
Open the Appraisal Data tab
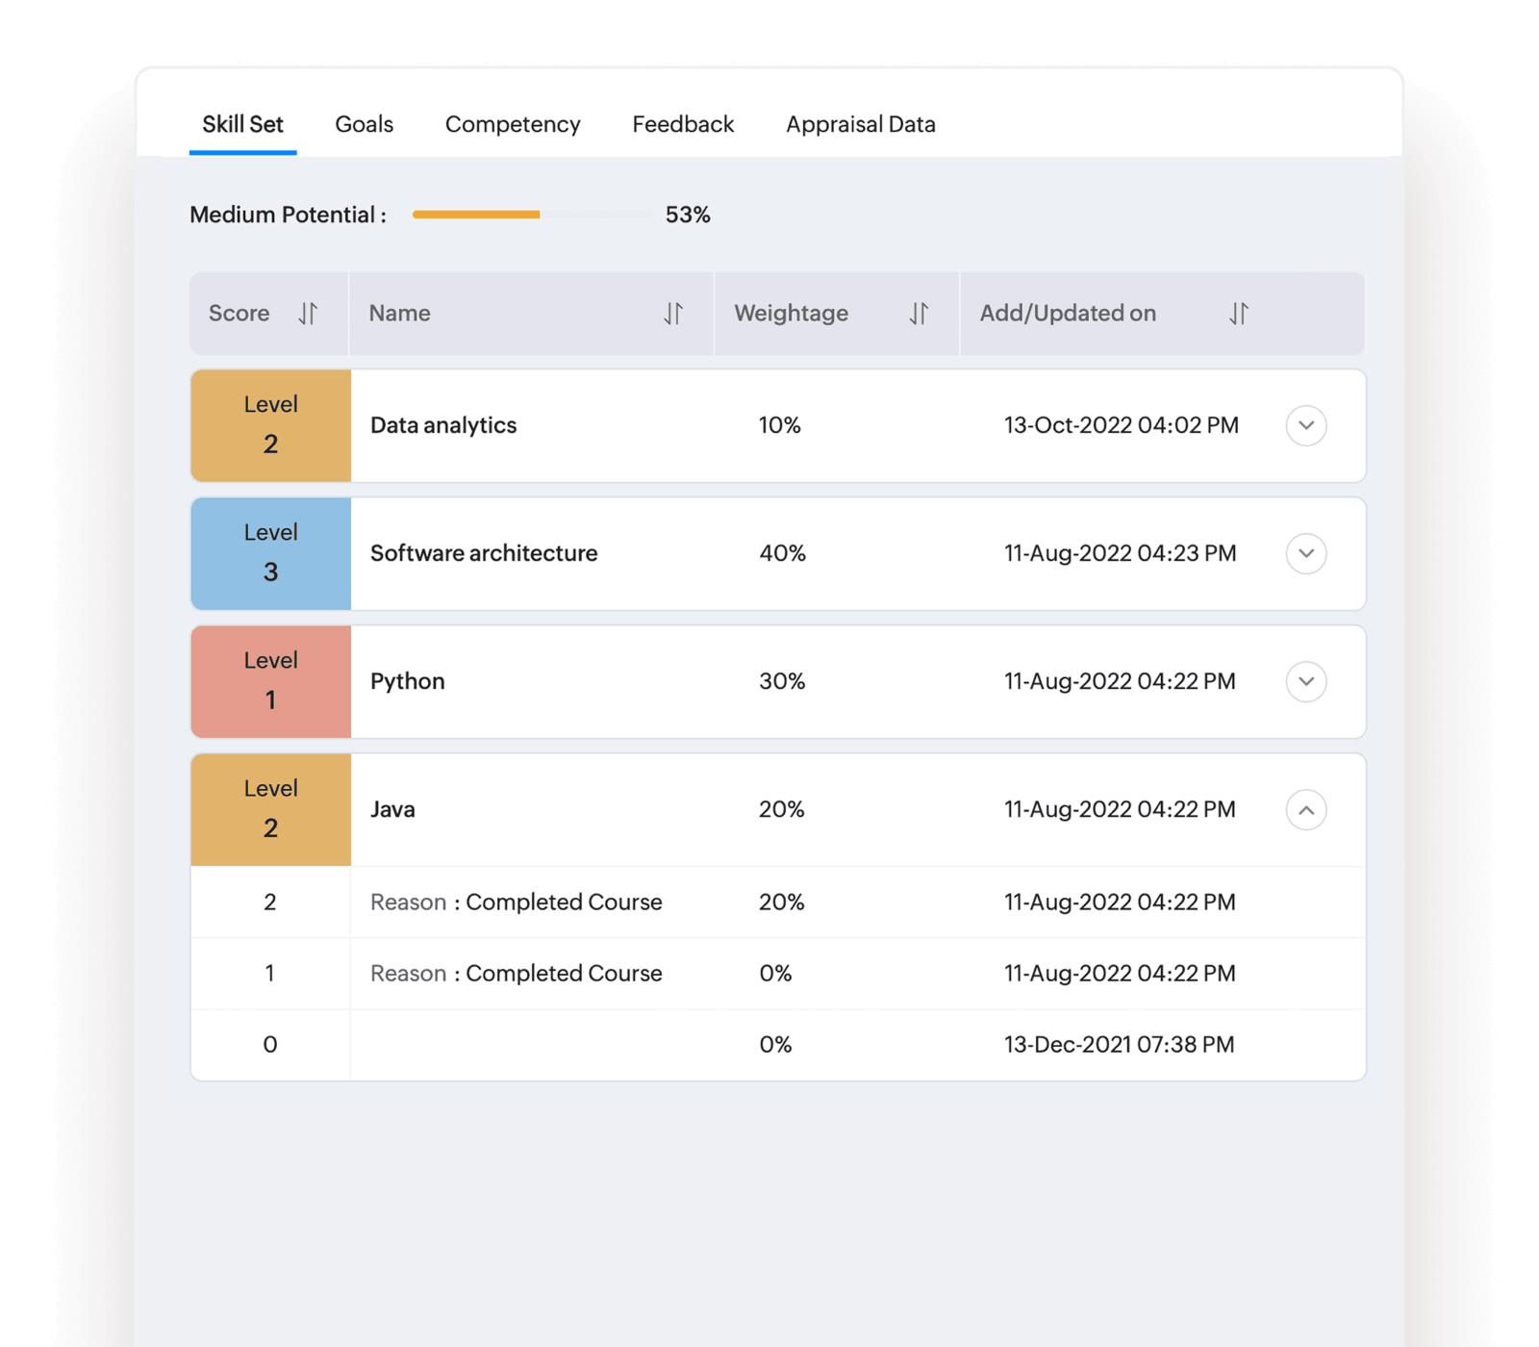click(860, 124)
